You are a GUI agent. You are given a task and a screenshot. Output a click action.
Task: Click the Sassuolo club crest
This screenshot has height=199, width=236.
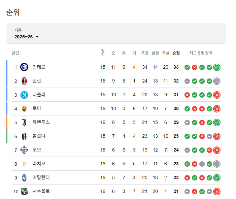pyautogui.click(x=24, y=191)
